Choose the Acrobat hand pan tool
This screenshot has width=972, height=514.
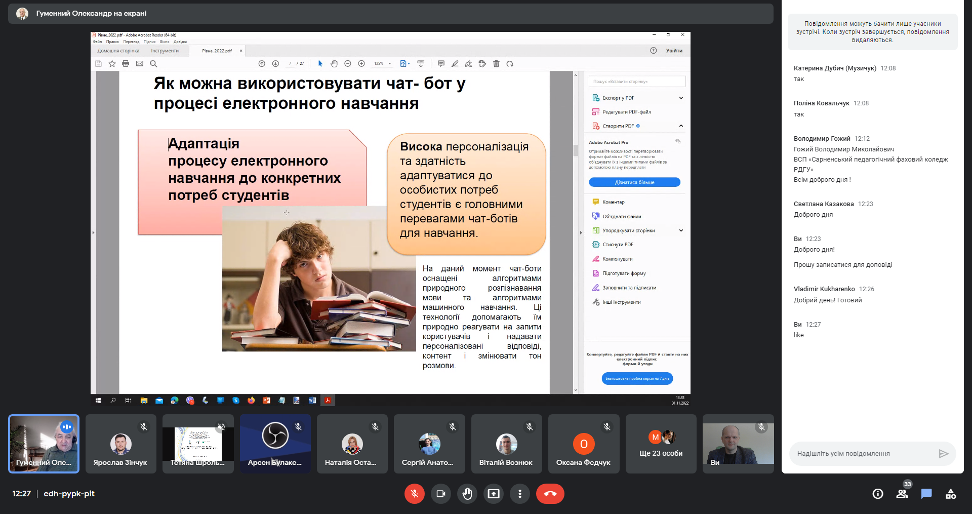[x=334, y=64]
